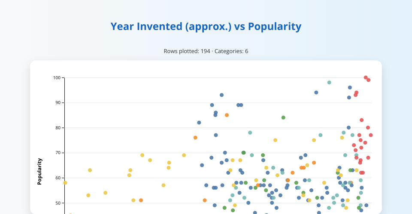Screen dimensions: 412x214
Task: Click the 'Popularity' y-axis label
Action: [x=40, y=171]
